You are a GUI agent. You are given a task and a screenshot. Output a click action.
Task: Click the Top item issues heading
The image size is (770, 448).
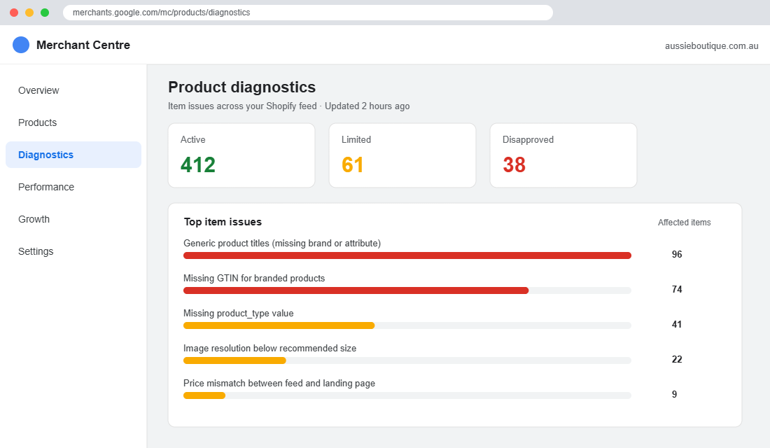coord(223,222)
